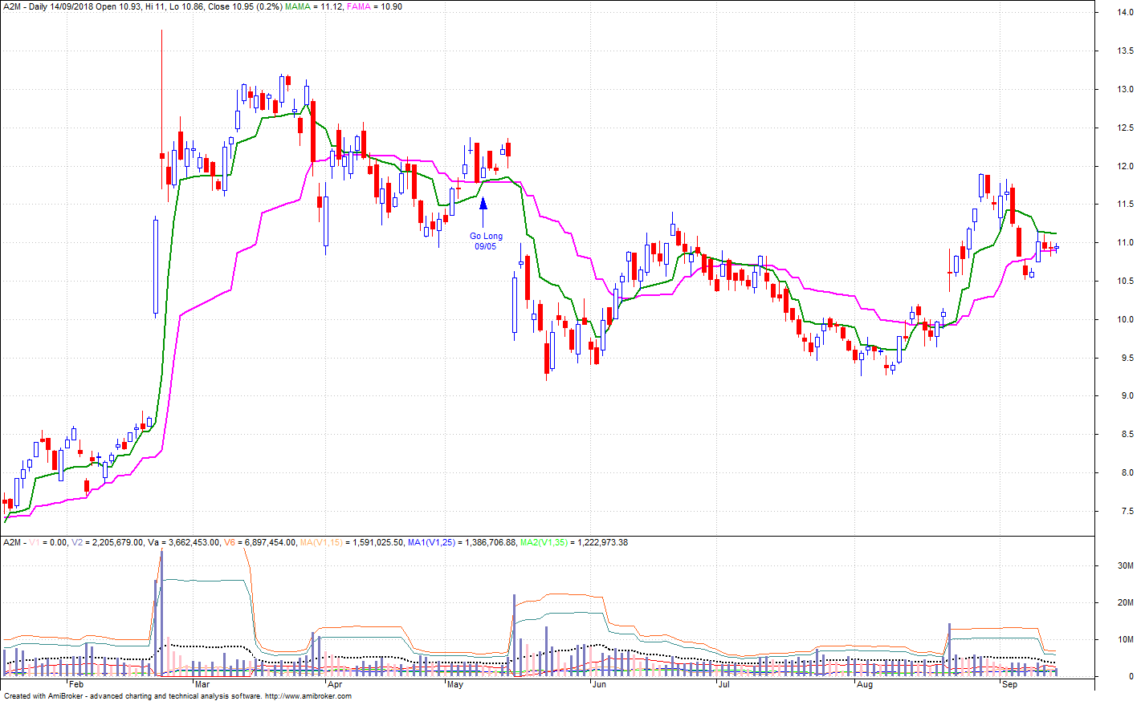1137x701 pixels.
Task: Click the 12.0 price axis label
Action: click(x=1124, y=167)
